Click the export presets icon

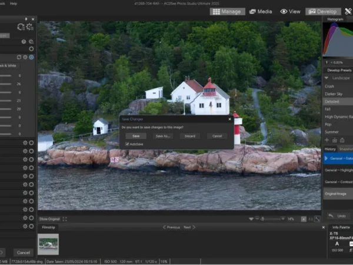342,140
